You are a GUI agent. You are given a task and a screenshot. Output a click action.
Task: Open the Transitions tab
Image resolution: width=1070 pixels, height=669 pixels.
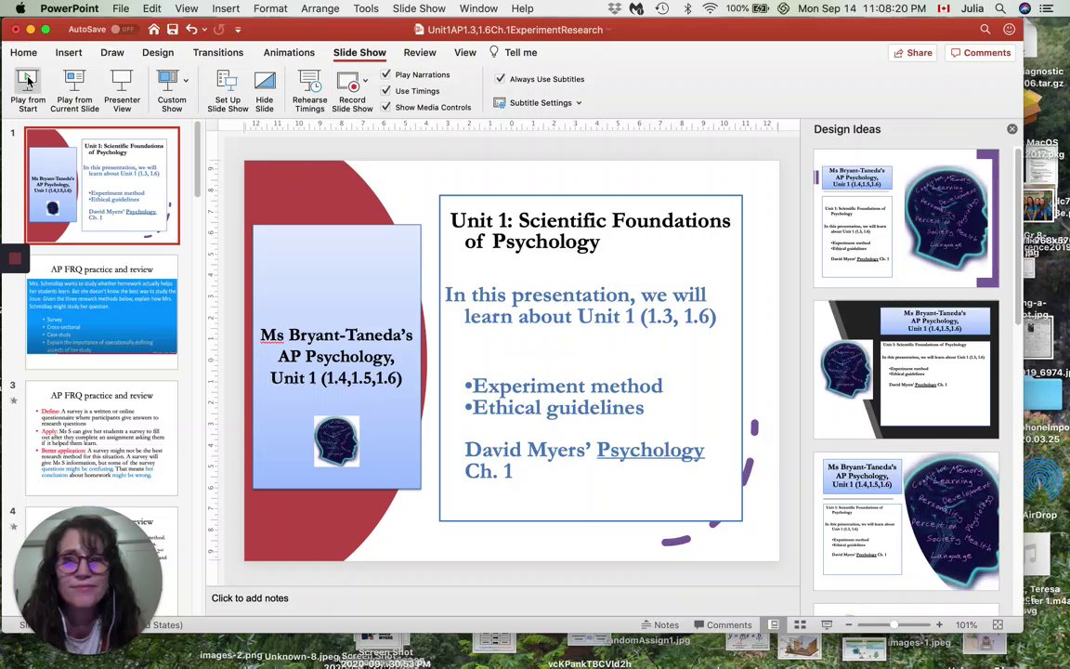217,53
